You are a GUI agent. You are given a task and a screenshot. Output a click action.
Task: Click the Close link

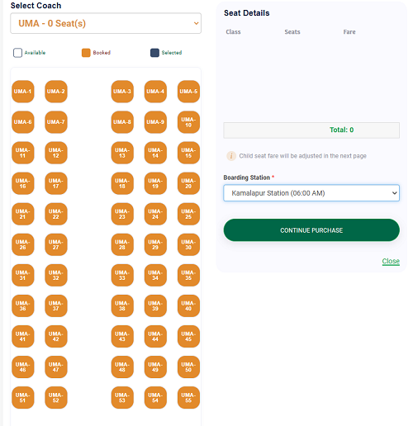coord(391,261)
